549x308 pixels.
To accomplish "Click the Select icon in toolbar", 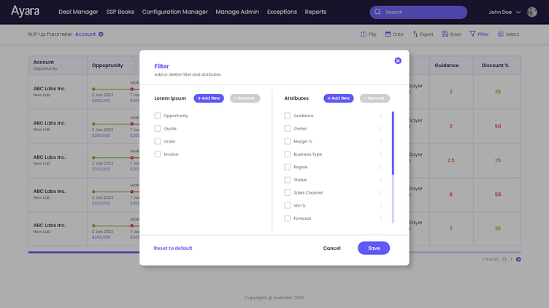I will [501, 34].
